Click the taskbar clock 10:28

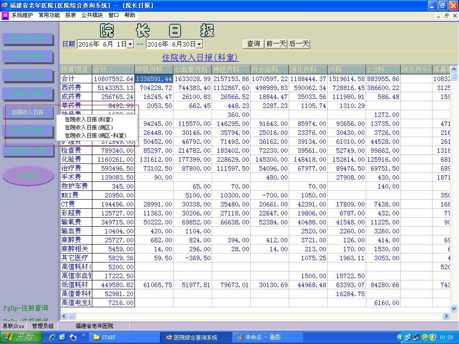click(x=446, y=338)
